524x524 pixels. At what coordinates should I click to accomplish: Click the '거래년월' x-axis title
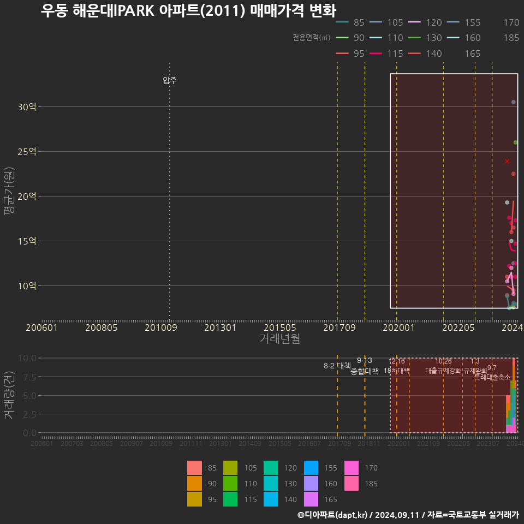point(279,338)
